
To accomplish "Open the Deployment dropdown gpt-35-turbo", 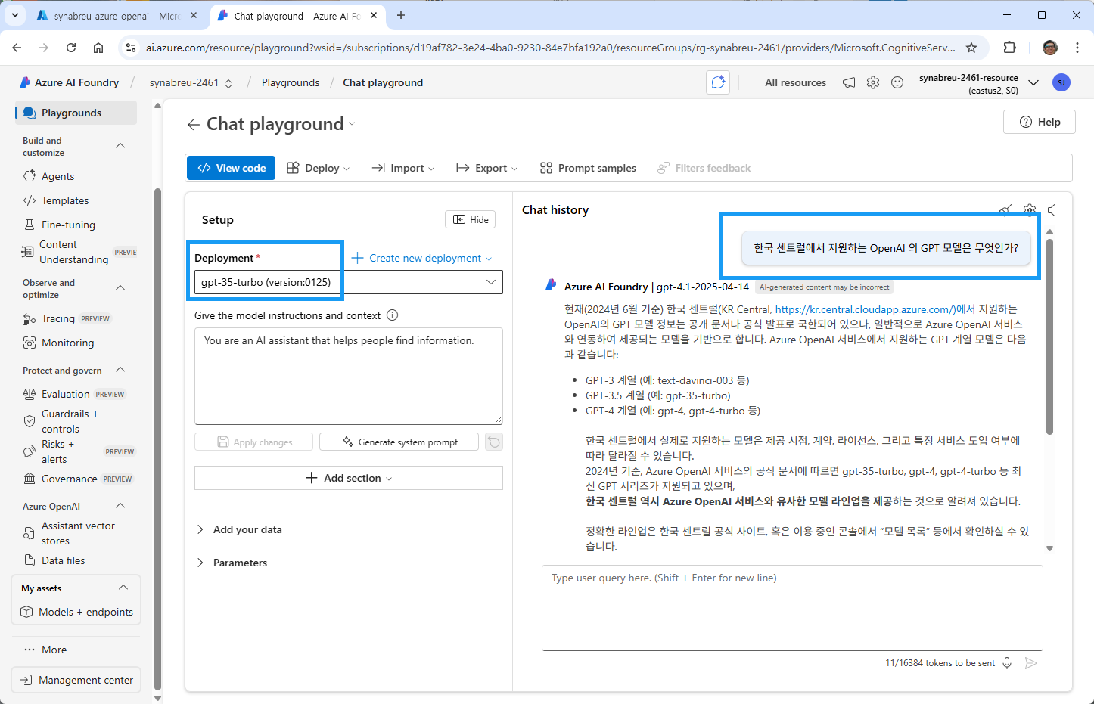I will [349, 282].
